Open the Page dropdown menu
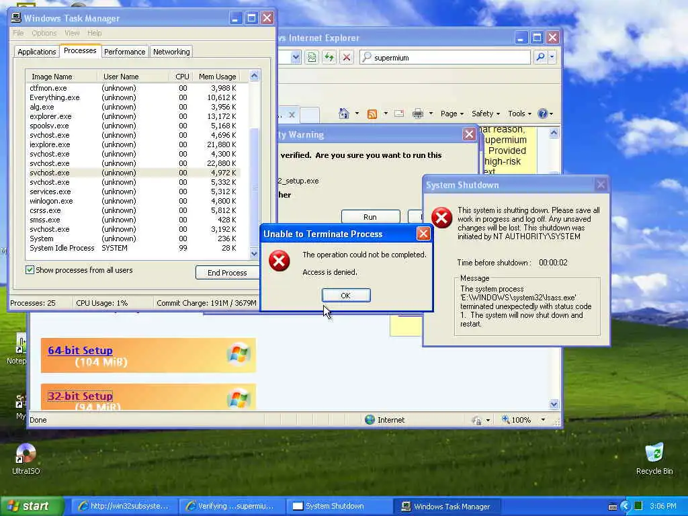Image resolution: width=688 pixels, height=516 pixels. coord(452,114)
